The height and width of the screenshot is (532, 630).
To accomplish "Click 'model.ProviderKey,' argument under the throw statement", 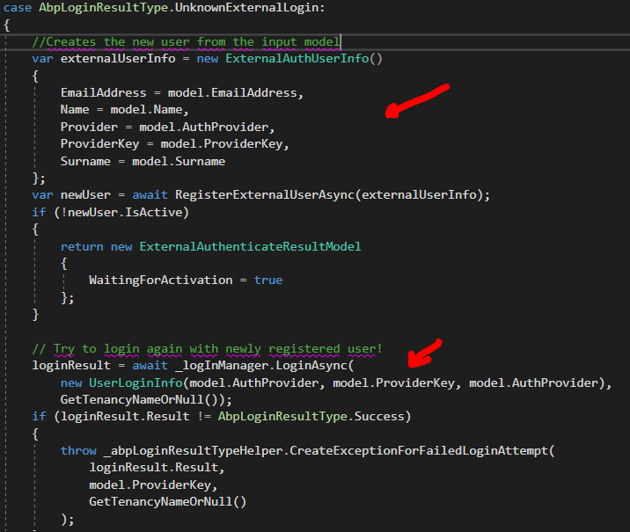I will 153,485.
